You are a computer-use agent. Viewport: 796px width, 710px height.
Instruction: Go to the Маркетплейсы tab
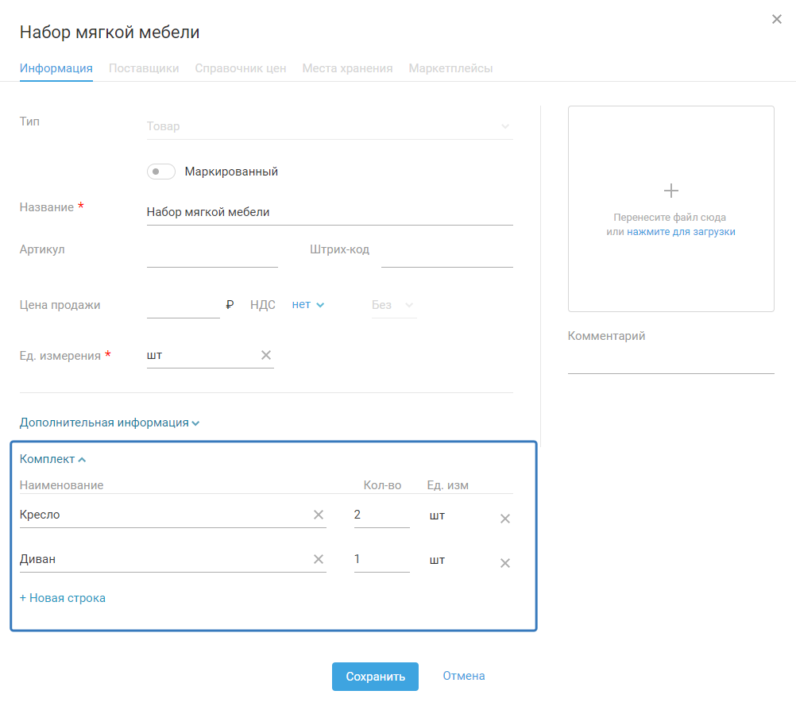point(450,68)
